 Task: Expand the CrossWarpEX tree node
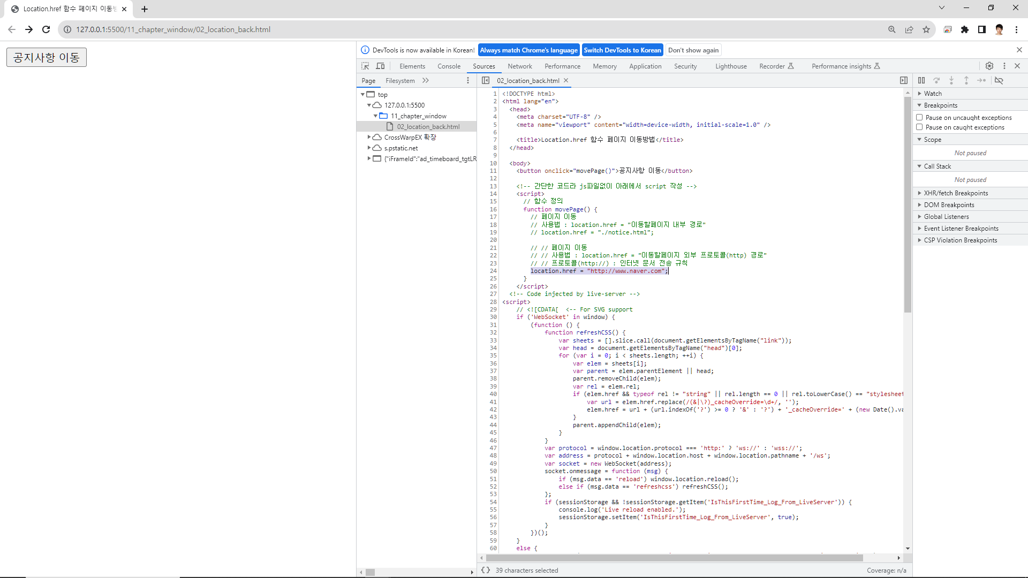[369, 137]
